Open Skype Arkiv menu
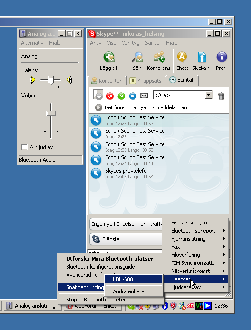Image resolution: width=251 pixels, height=330 pixels. coord(96,43)
